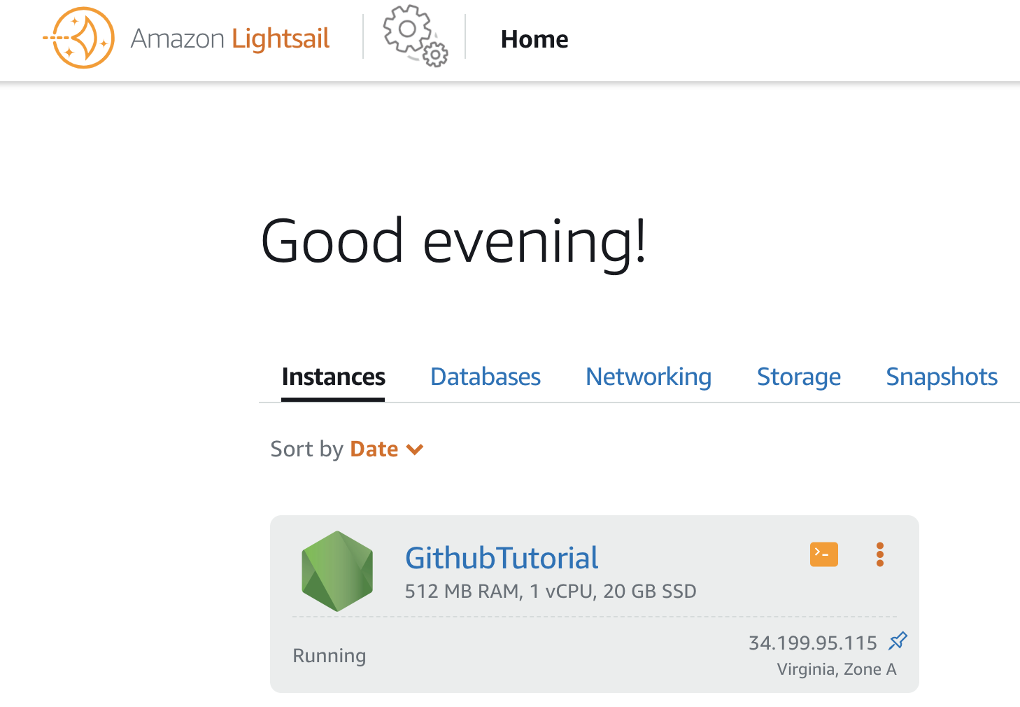This screenshot has height=707, width=1020.
Task: Go to the Home page title
Action: [x=534, y=39]
